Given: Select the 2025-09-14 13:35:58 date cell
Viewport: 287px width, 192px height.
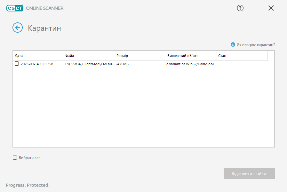Looking at the screenshot, I should click(37, 64).
